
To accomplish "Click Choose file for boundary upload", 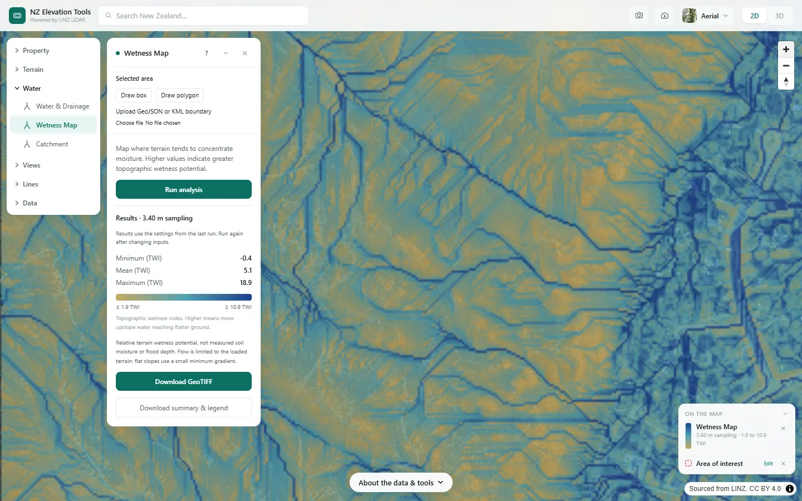I will (129, 123).
